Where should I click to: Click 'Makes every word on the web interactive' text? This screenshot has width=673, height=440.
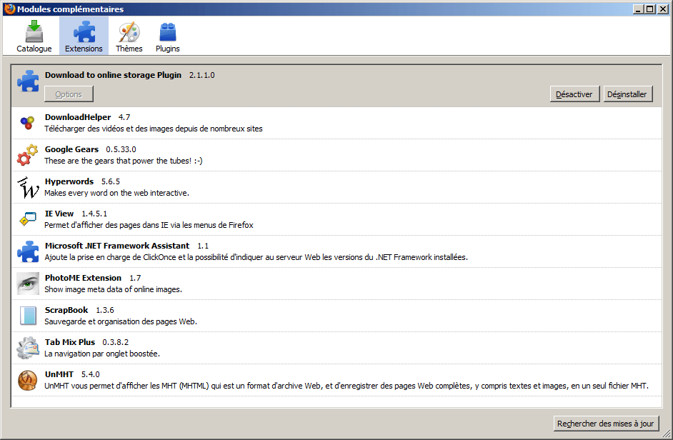point(116,193)
